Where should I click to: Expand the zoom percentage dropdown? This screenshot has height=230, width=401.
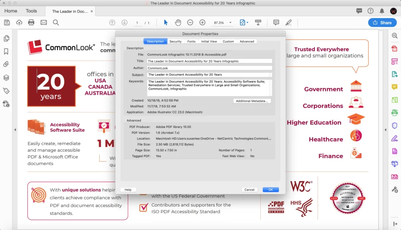pos(231,22)
